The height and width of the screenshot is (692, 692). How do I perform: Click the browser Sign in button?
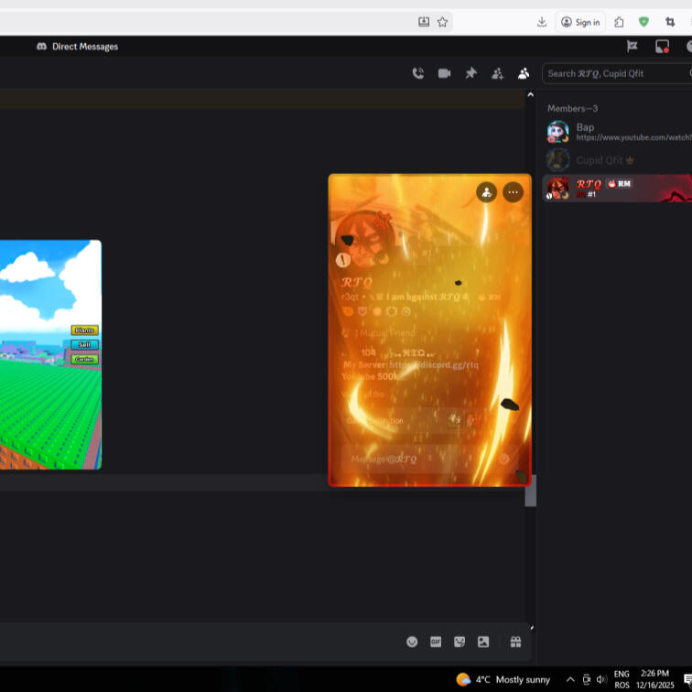pyautogui.click(x=581, y=22)
